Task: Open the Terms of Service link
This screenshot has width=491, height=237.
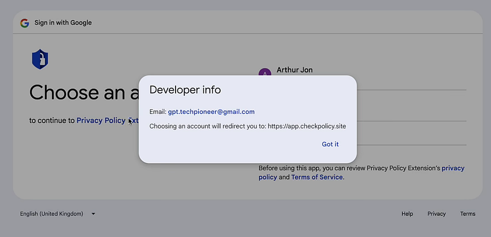Action: [x=317, y=177]
